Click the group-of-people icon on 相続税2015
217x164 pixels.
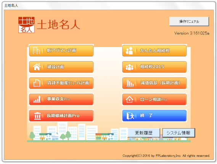(x=129, y=67)
